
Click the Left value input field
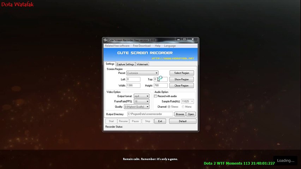click(x=133, y=79)
